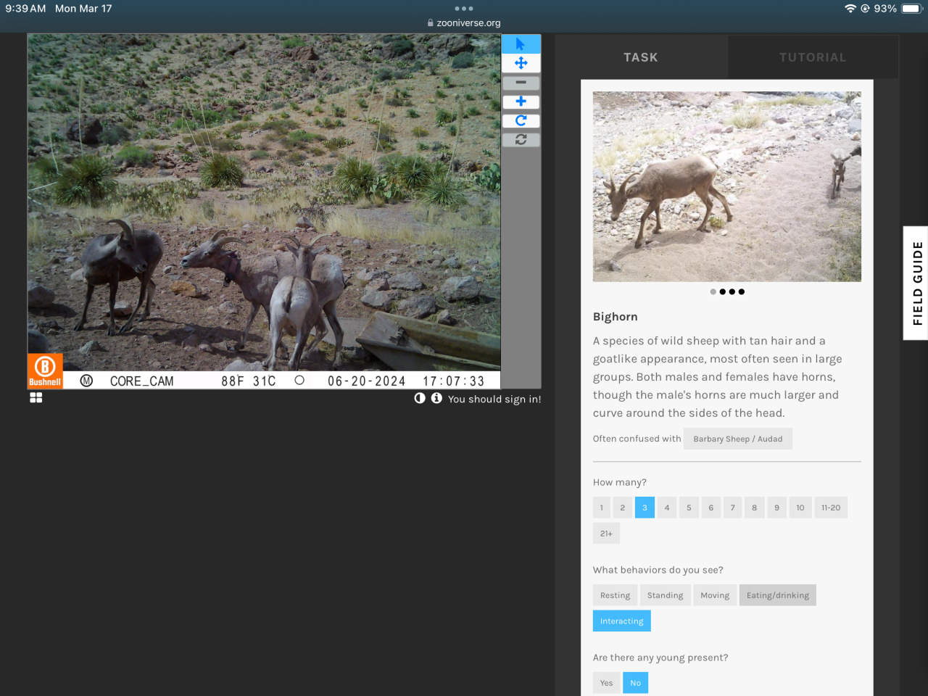Image resolution: width=928 pixels, height=696 pixels.
Task: Tap the battery status icon
Action: pyautogui.click(x=911, y=9)
